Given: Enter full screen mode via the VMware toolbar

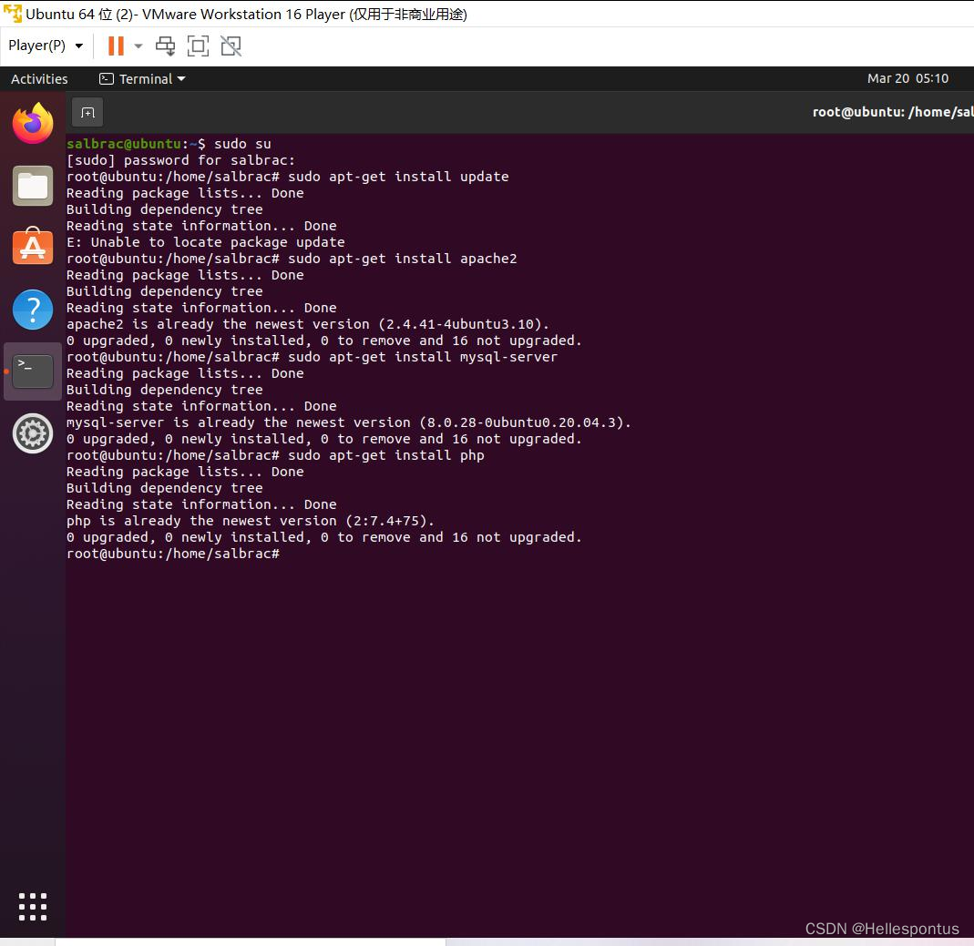Looking at the screenshot, I should click(x=198, y=45).
